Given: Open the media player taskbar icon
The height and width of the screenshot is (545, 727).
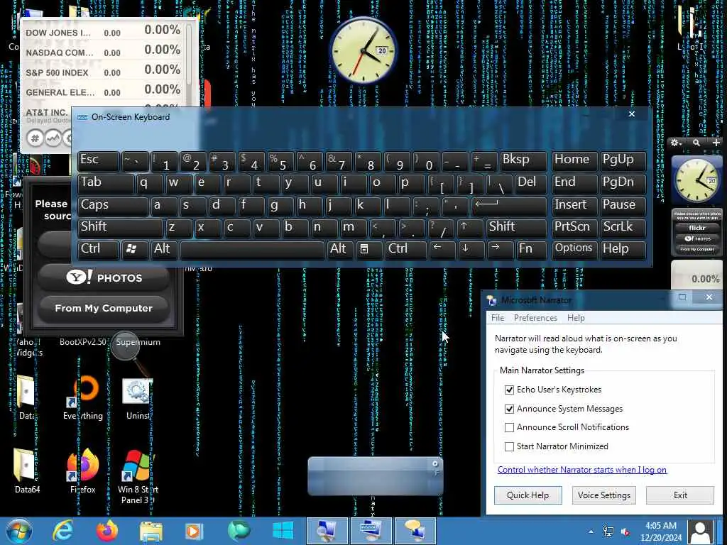Looking at the screenshot, I should pyautogui.click(x=194, y=531).
